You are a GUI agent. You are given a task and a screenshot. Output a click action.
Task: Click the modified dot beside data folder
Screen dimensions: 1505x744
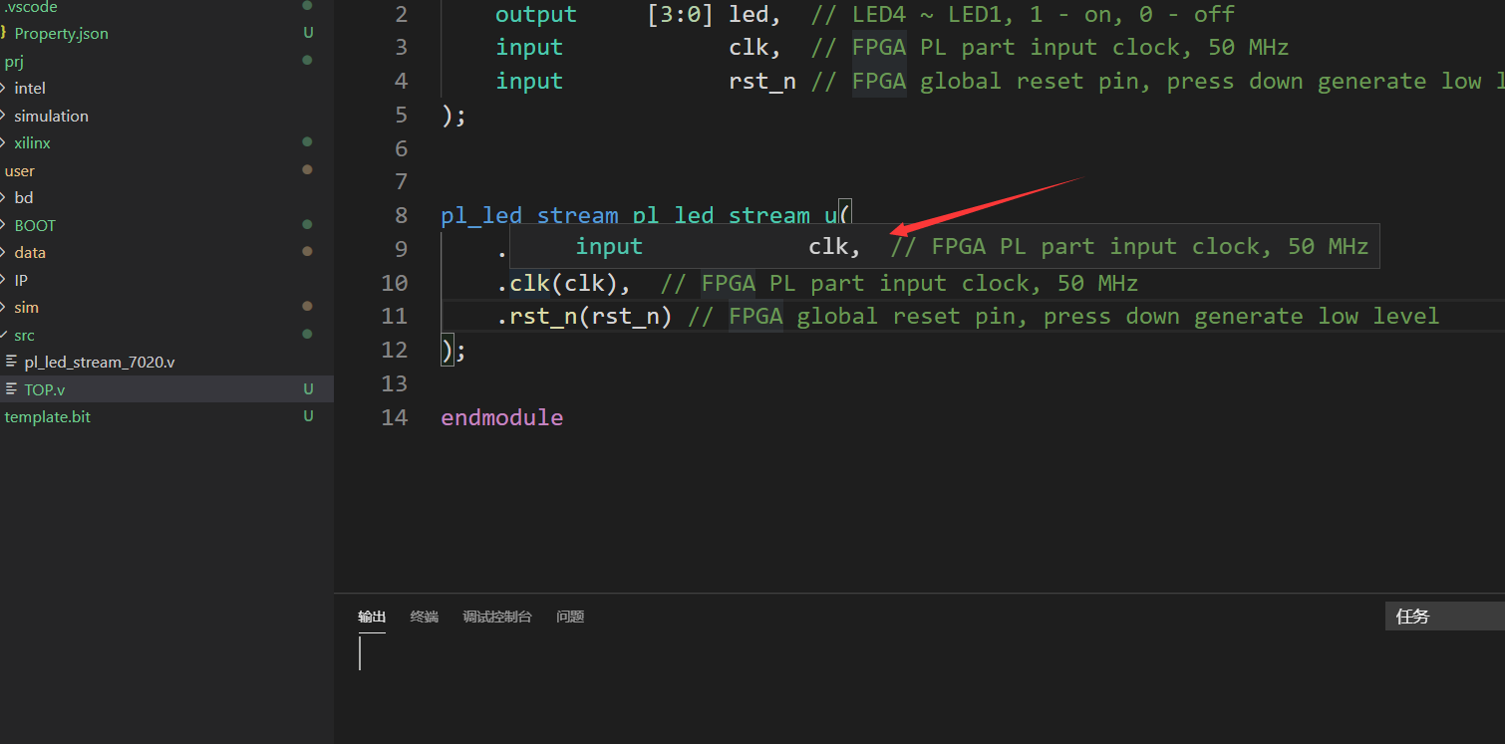pos(307,251)
